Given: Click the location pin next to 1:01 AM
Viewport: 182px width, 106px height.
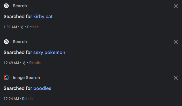Looking at the screenshot, I should tap(22, 27).
